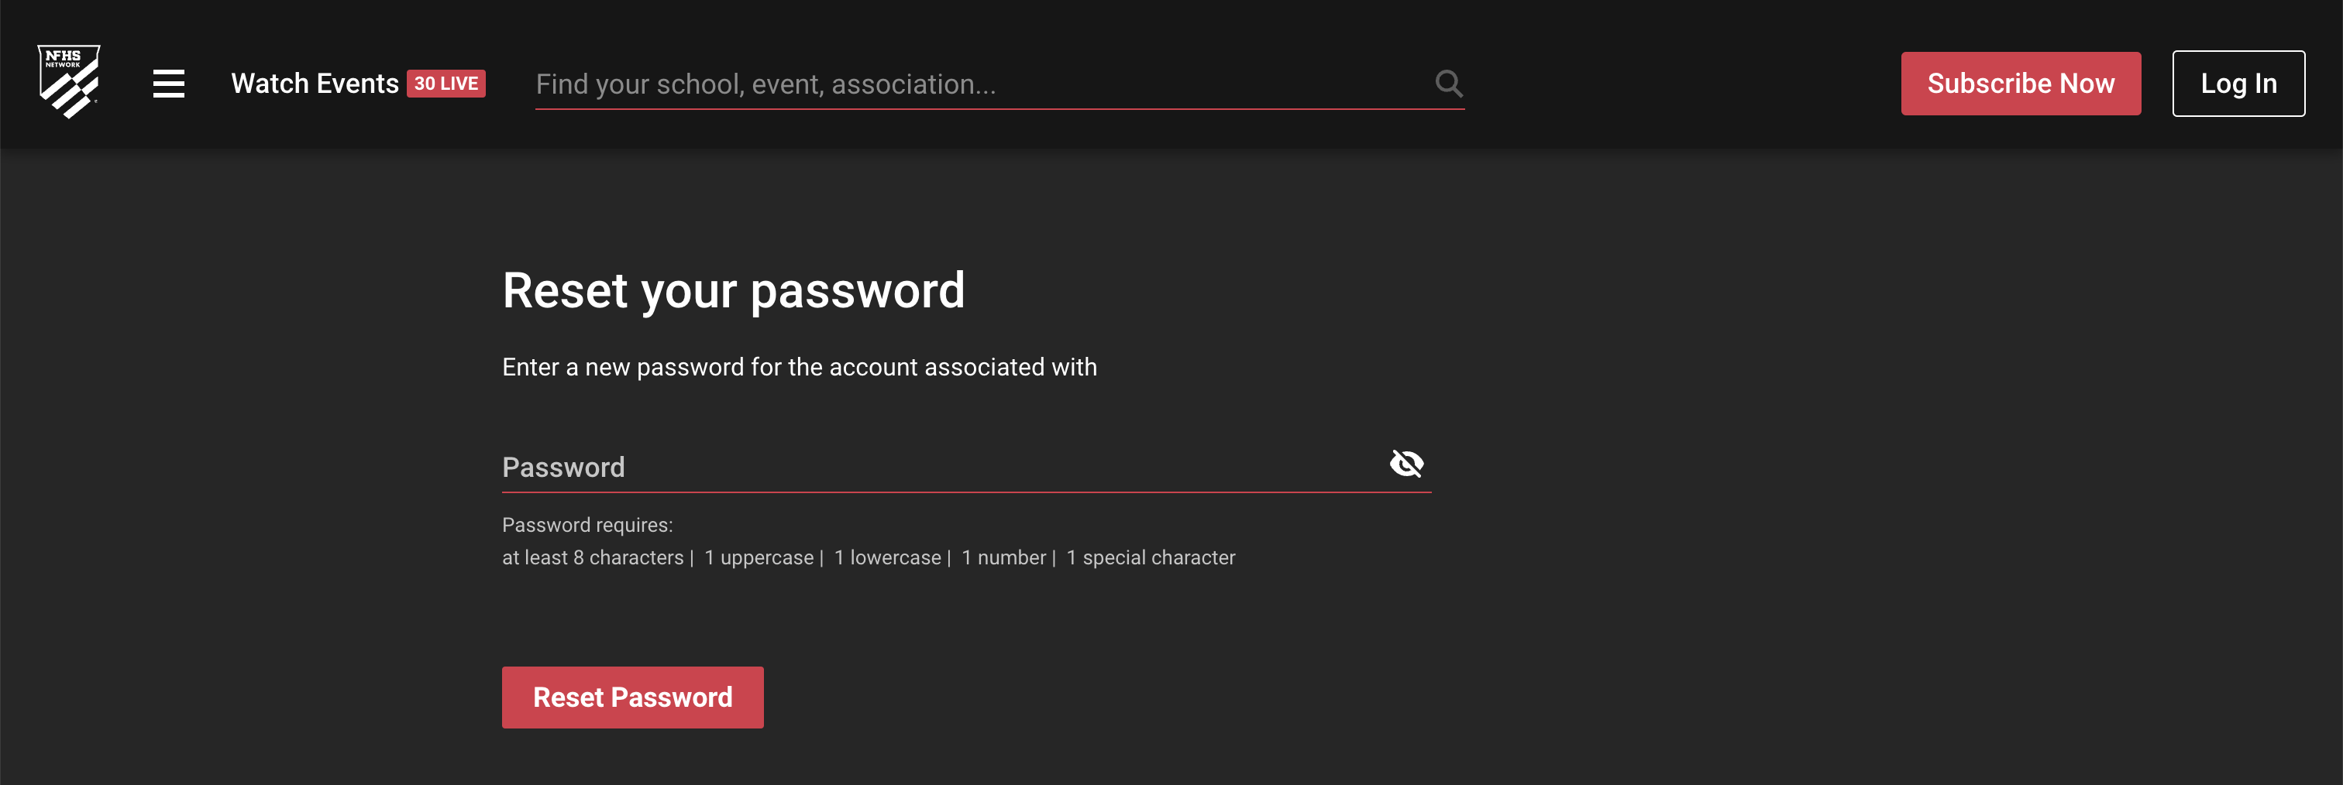Click the search magnifier icon
Screen dimensions: 2343x785
tap(1448, 84)
